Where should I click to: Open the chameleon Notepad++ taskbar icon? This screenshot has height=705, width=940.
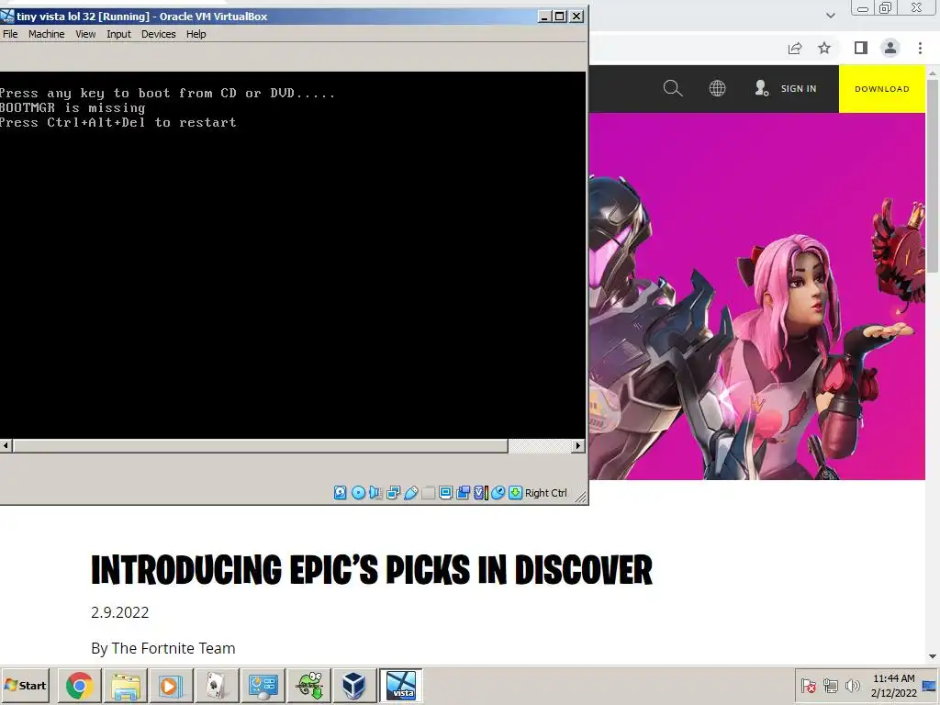pos(308,685)
